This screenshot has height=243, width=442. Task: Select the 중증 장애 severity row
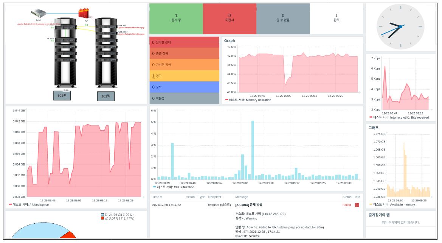click(185, 53)
